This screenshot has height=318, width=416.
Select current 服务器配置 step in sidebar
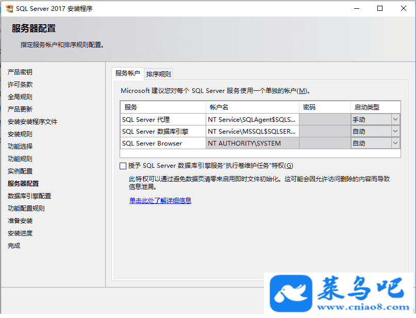click(x=23, y=184)
